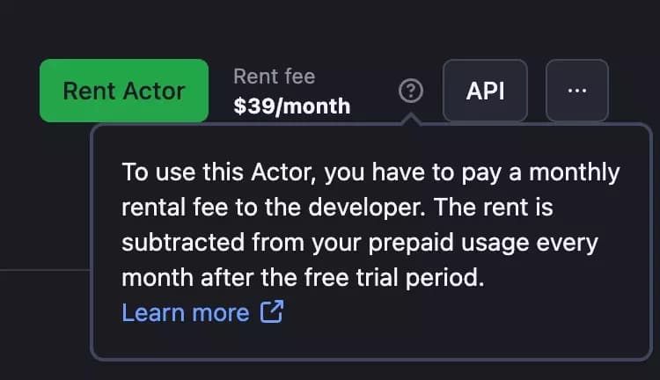The height and width of the screenshot is (380, 660).
Task: Click the word "Actor," in tooltip text
Action: (282, 172)
